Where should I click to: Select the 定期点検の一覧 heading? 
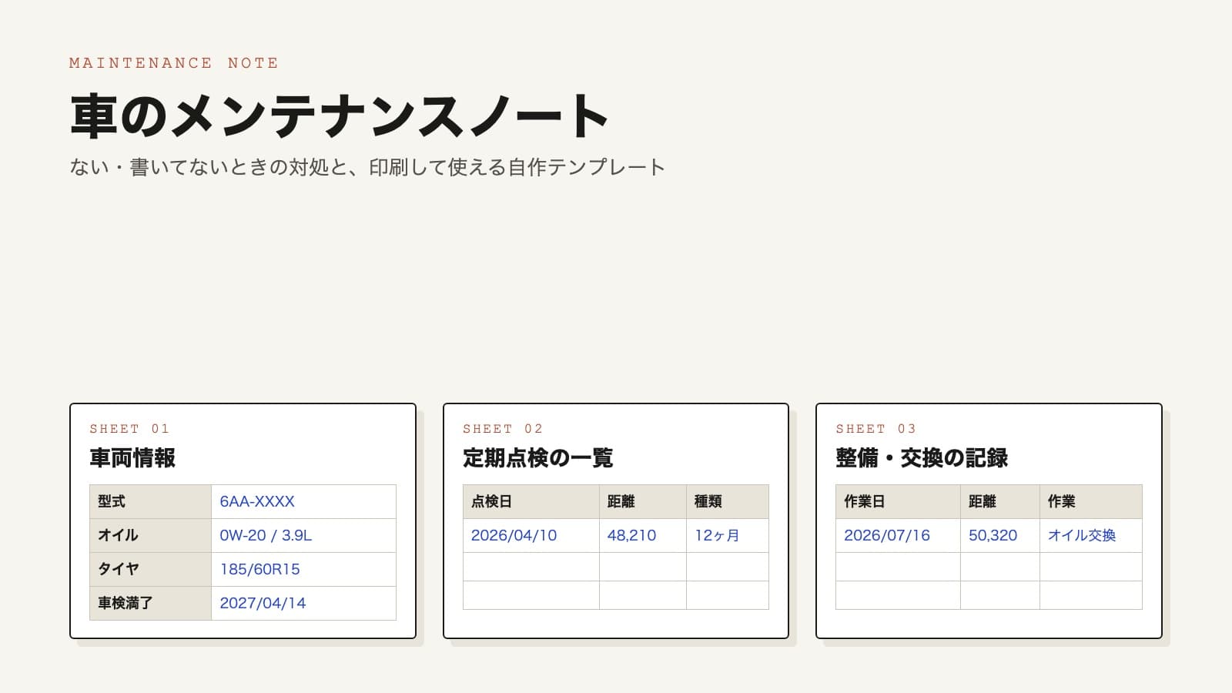click(x=538, y=458)
